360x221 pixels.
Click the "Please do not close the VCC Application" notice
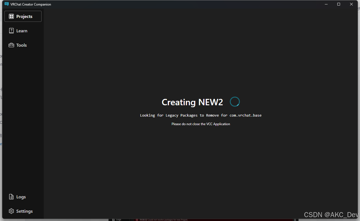pyautogui.click(x=201, y=124)
